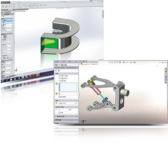Open force value dropdown arrow
The width and height of the screenshot is (168, 146).
click(x=69, y=110)
